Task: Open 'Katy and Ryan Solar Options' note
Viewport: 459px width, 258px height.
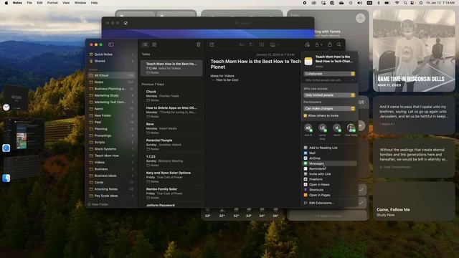Action: pos(171,177)
